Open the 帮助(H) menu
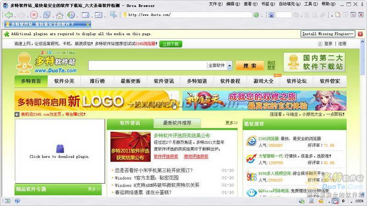The width and height of the screenshot is (367, 206). [328, 4]
